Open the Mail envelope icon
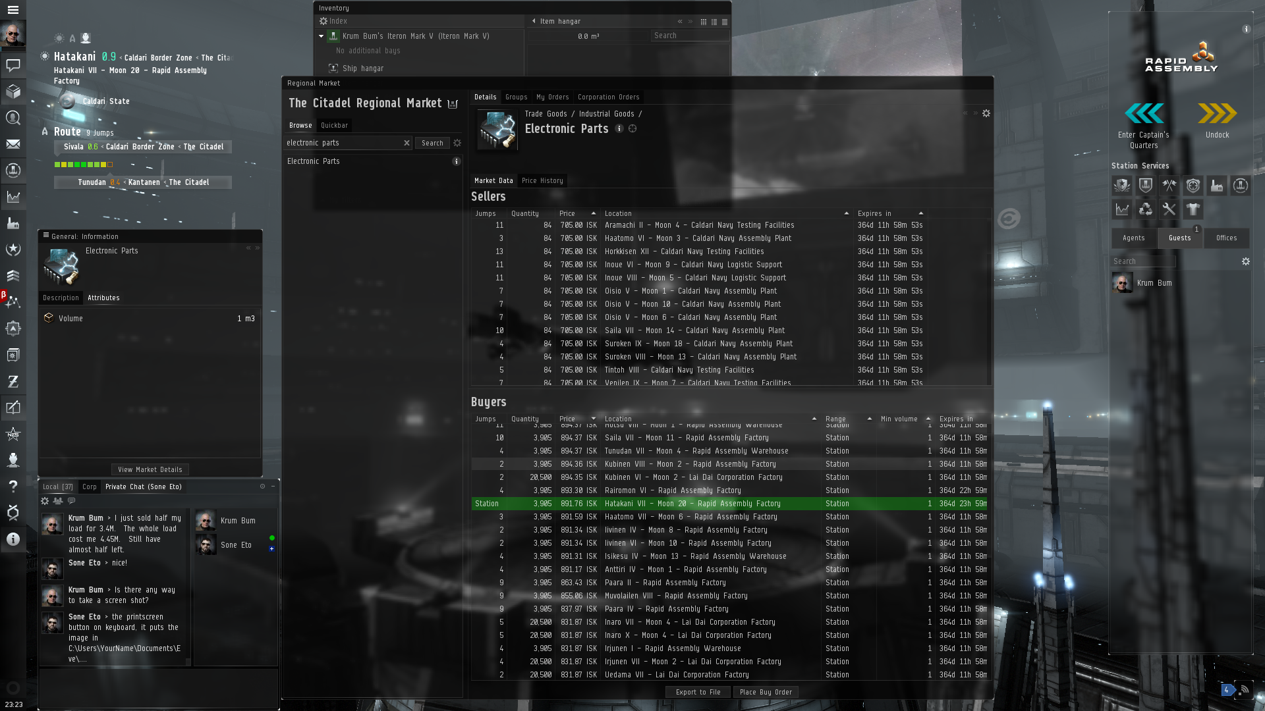Screen dimensions: 1265x711 13,144
